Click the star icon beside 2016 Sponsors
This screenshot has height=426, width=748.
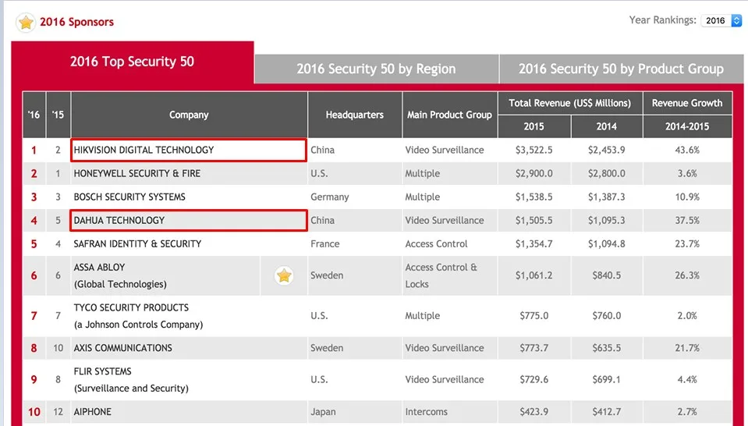point(26,22)
